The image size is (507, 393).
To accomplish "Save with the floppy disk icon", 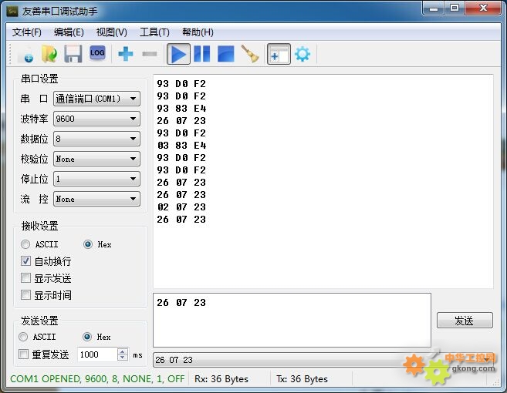I will point(73,54).
